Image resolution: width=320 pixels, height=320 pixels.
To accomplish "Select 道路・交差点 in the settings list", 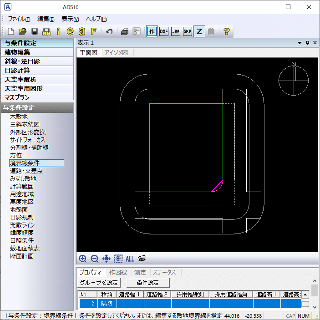I will 26,171.
